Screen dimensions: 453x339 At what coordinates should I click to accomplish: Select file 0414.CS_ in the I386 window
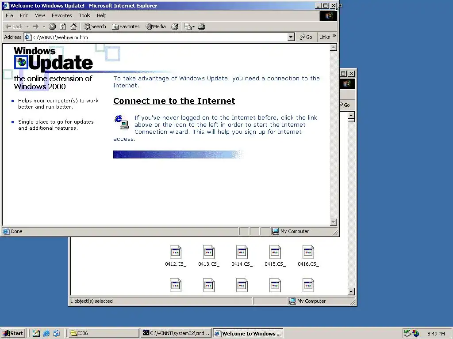pos(242,256)
